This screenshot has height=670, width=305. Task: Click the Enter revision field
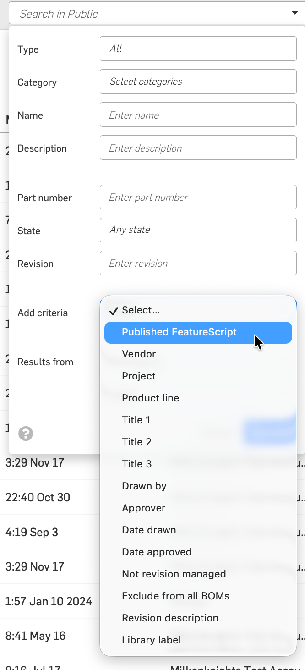click(x=198, y=264)
